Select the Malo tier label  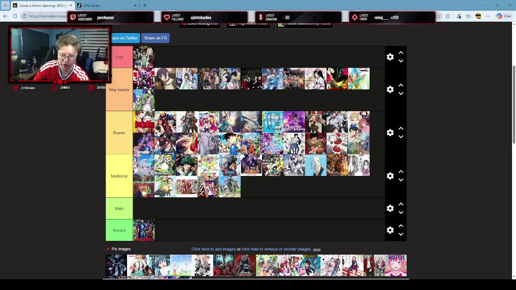[119, 208]
